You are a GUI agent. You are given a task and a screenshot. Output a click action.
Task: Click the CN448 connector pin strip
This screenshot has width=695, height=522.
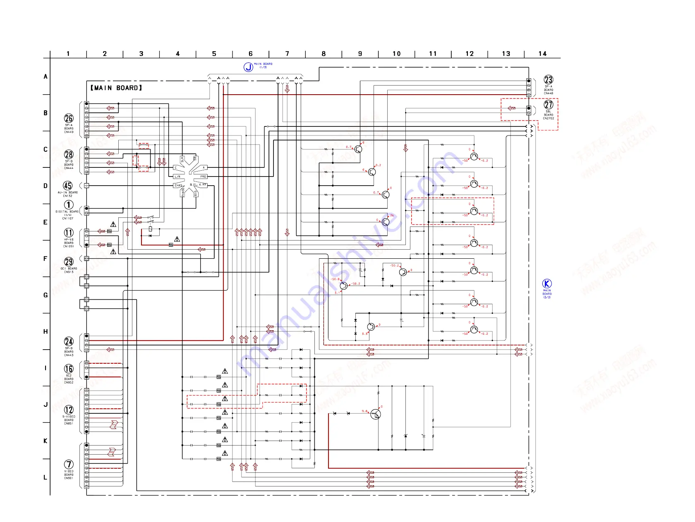pos(529,88)
